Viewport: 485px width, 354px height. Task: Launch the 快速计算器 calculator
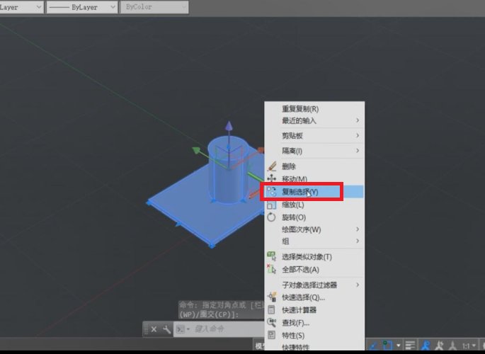tap(314, 310)
